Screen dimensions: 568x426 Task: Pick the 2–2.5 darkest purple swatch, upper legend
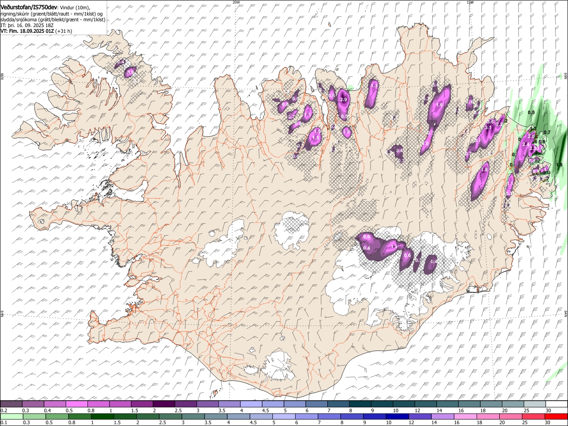[x=164, y=404]
